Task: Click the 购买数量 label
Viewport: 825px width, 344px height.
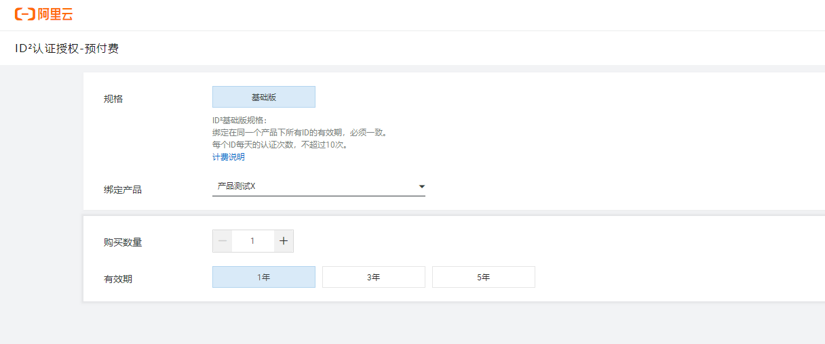Action: click(x=123, y=242)
